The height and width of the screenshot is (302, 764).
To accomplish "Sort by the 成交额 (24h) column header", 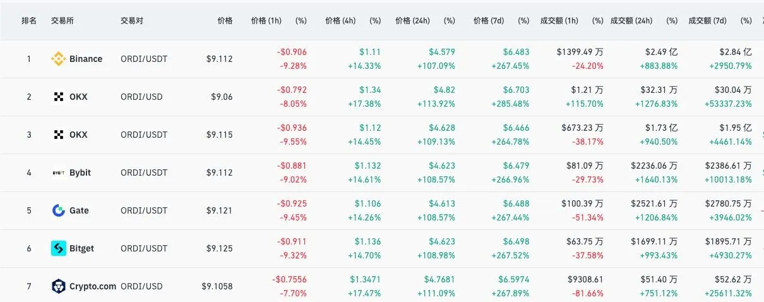I will point(632,21).
